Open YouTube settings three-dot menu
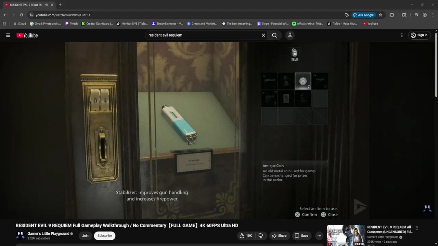This screenshot has height=246, width=438. tap(402, 35)
